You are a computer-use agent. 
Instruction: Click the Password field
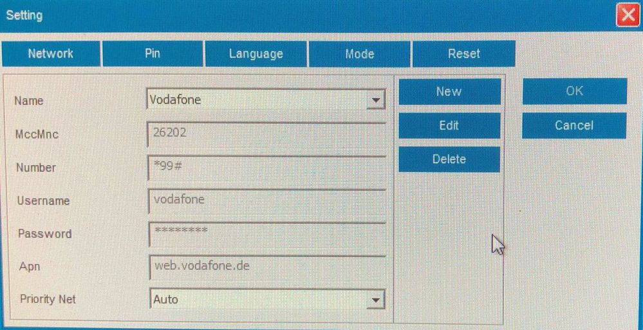click(x=267, y=235)
